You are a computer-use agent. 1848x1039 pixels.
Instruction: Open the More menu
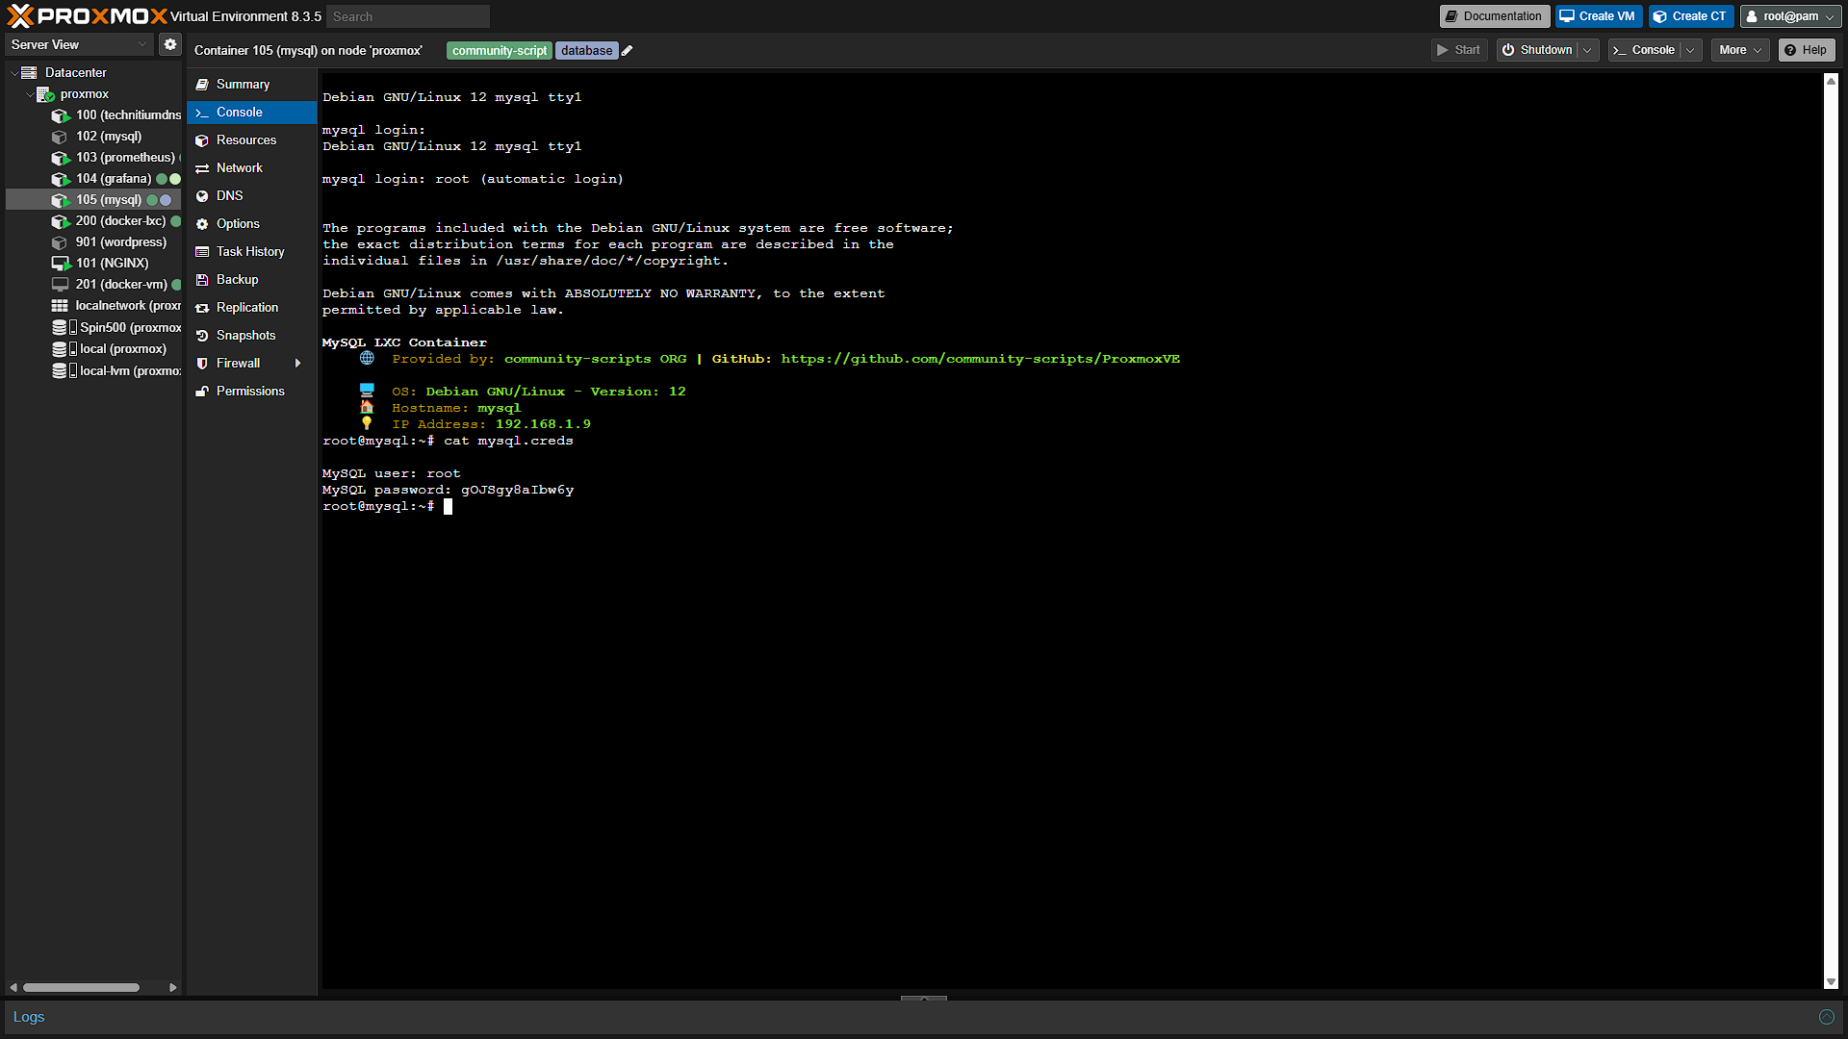[1740, 50]
